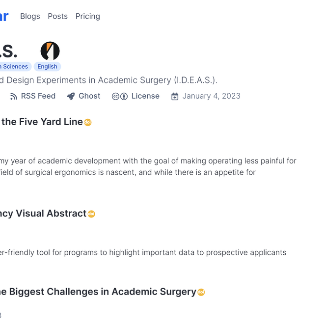Image resolution: width=324 pixels, height=324 pixels.
Task: Click the calendar icon beside the date
Action: pyautogui.click(x=175, y=96)
